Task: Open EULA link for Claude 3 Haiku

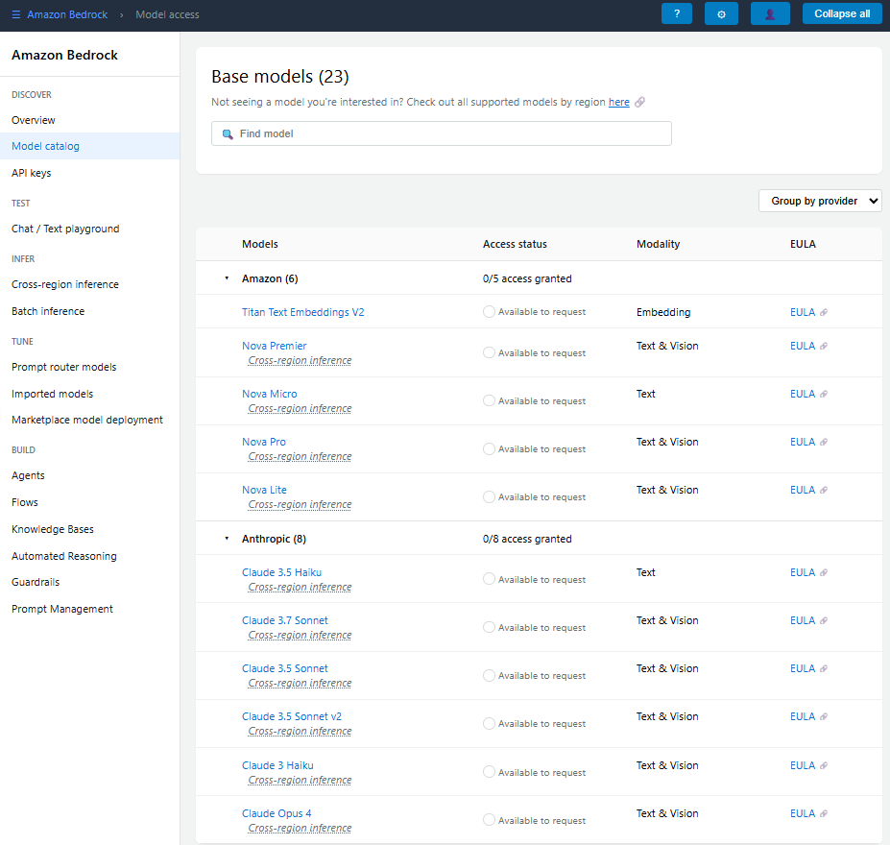Action: pos(802,765)
